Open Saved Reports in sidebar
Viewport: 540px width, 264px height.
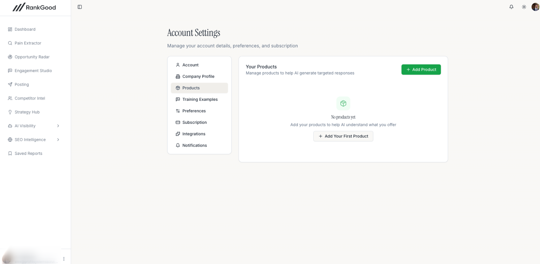(x=28, y=154)
